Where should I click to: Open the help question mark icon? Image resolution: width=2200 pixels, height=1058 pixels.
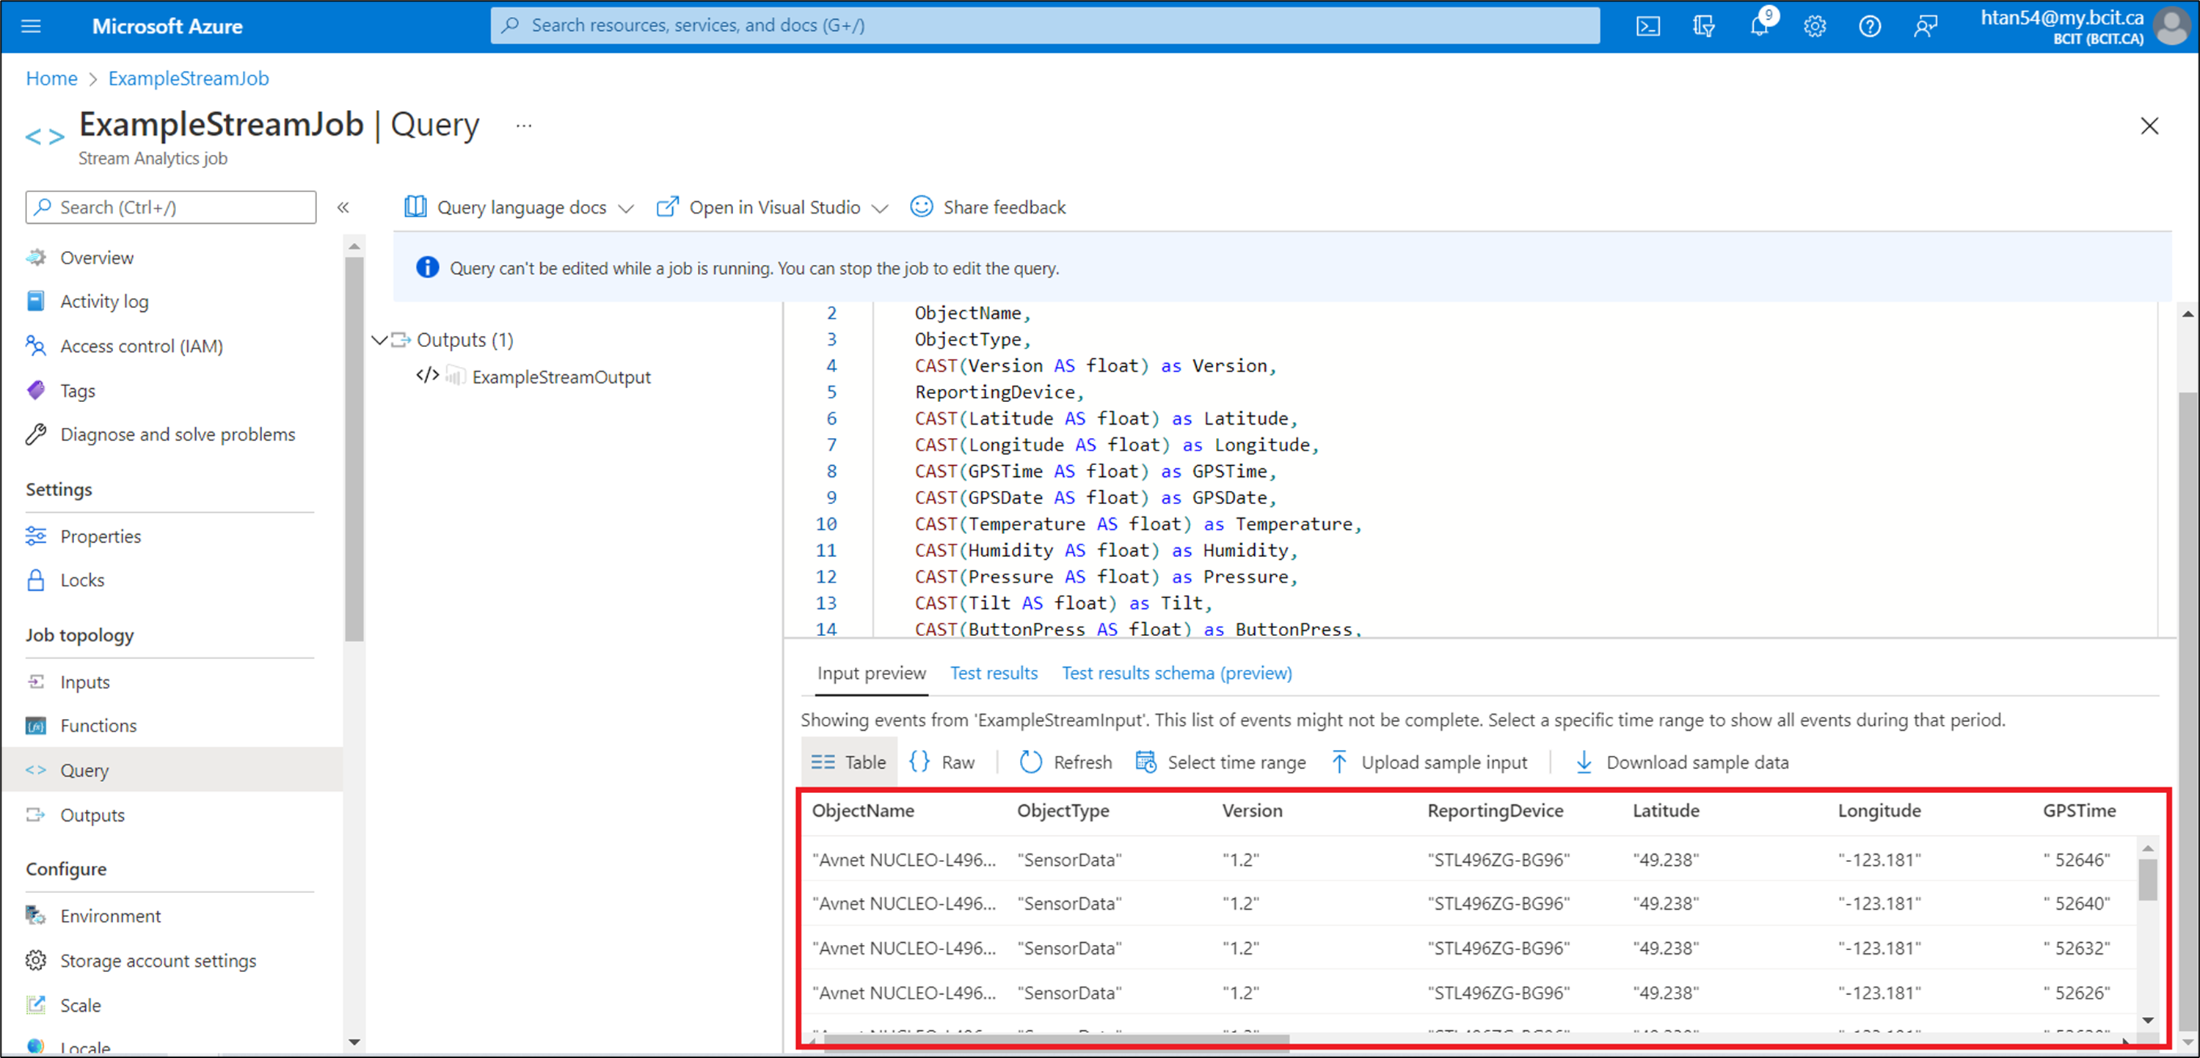(x=1870, y=26)
